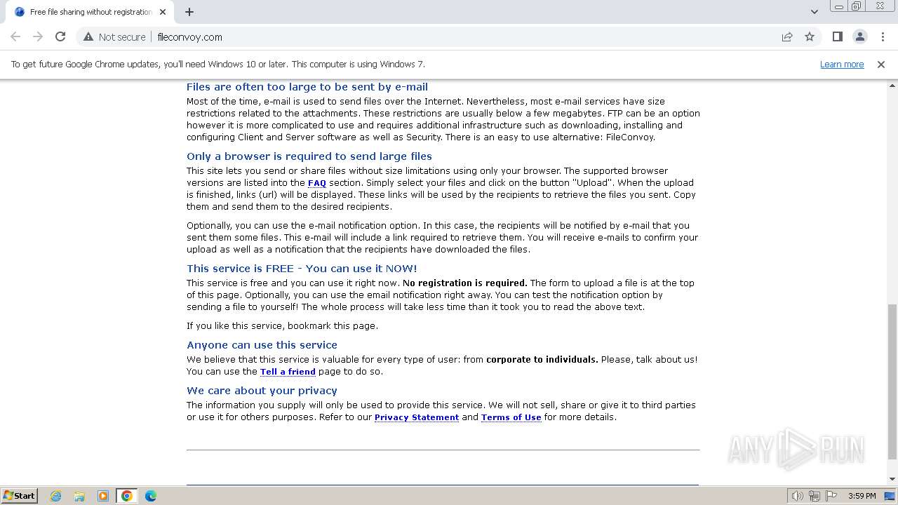This screenshot has width=898, height=505.
Task: Open the network tray icon
Action: [x=814, y=496]
